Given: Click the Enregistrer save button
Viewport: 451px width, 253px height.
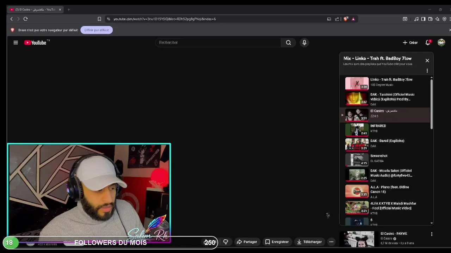Looking at the screenshot, I should coord(277,242).
